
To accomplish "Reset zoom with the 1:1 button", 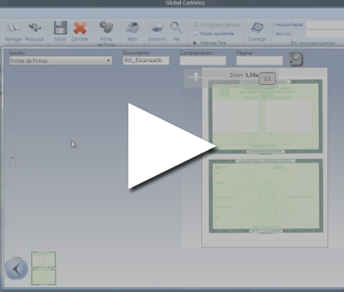I will pyautogui.click(x=267, y=78).
